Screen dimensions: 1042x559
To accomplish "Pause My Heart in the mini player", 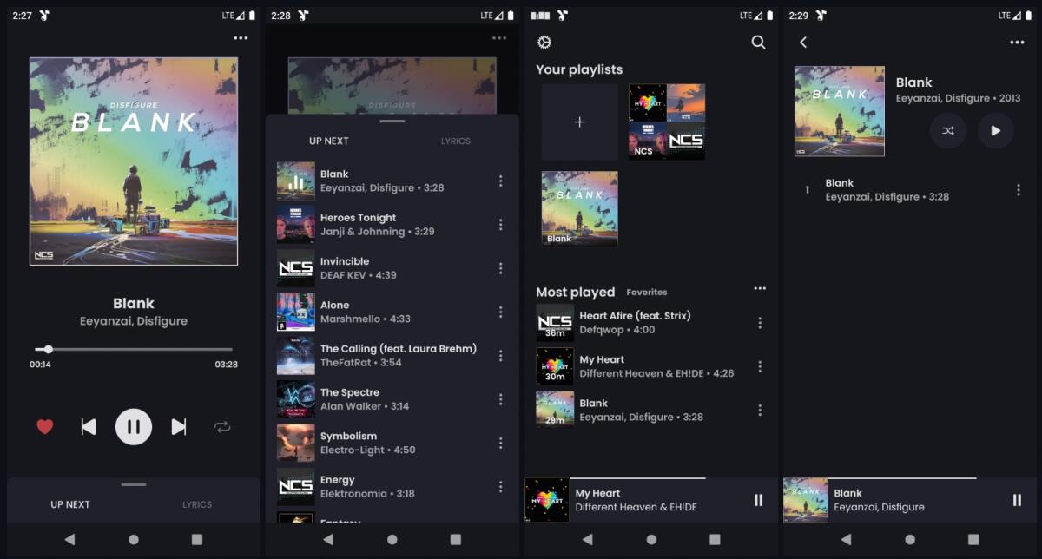I will point(757,500).
